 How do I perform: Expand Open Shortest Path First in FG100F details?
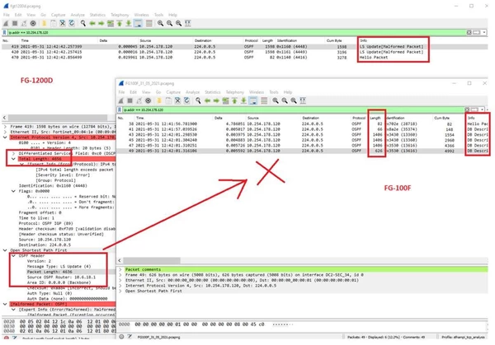pyautogui.click(x=120, y=291)
